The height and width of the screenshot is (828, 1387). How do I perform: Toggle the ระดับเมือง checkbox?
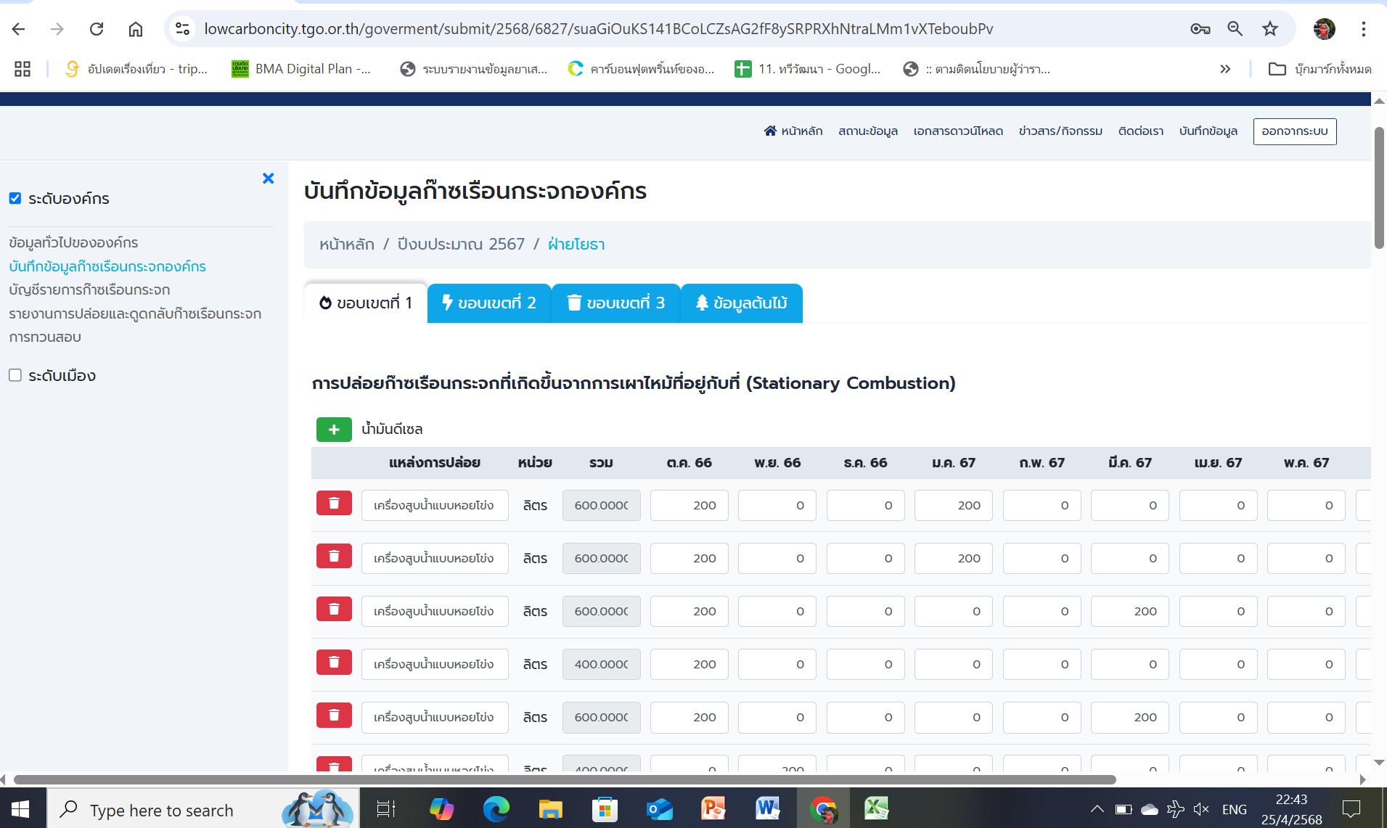tap(15, 375)
